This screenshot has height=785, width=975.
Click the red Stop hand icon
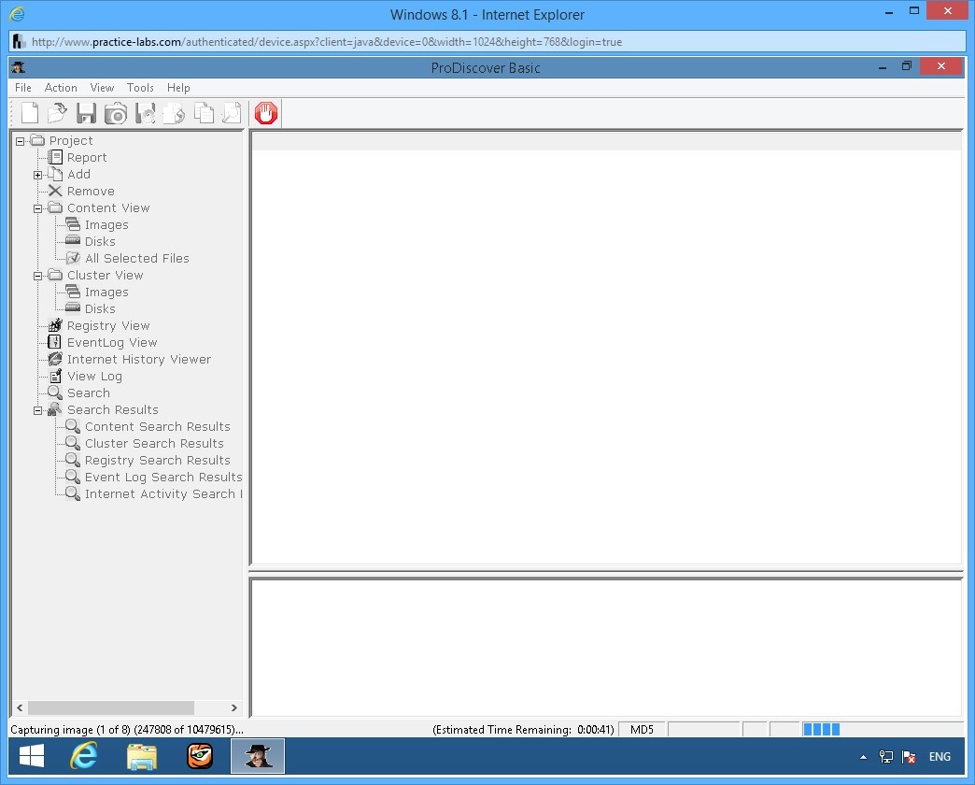coord(266,114)
